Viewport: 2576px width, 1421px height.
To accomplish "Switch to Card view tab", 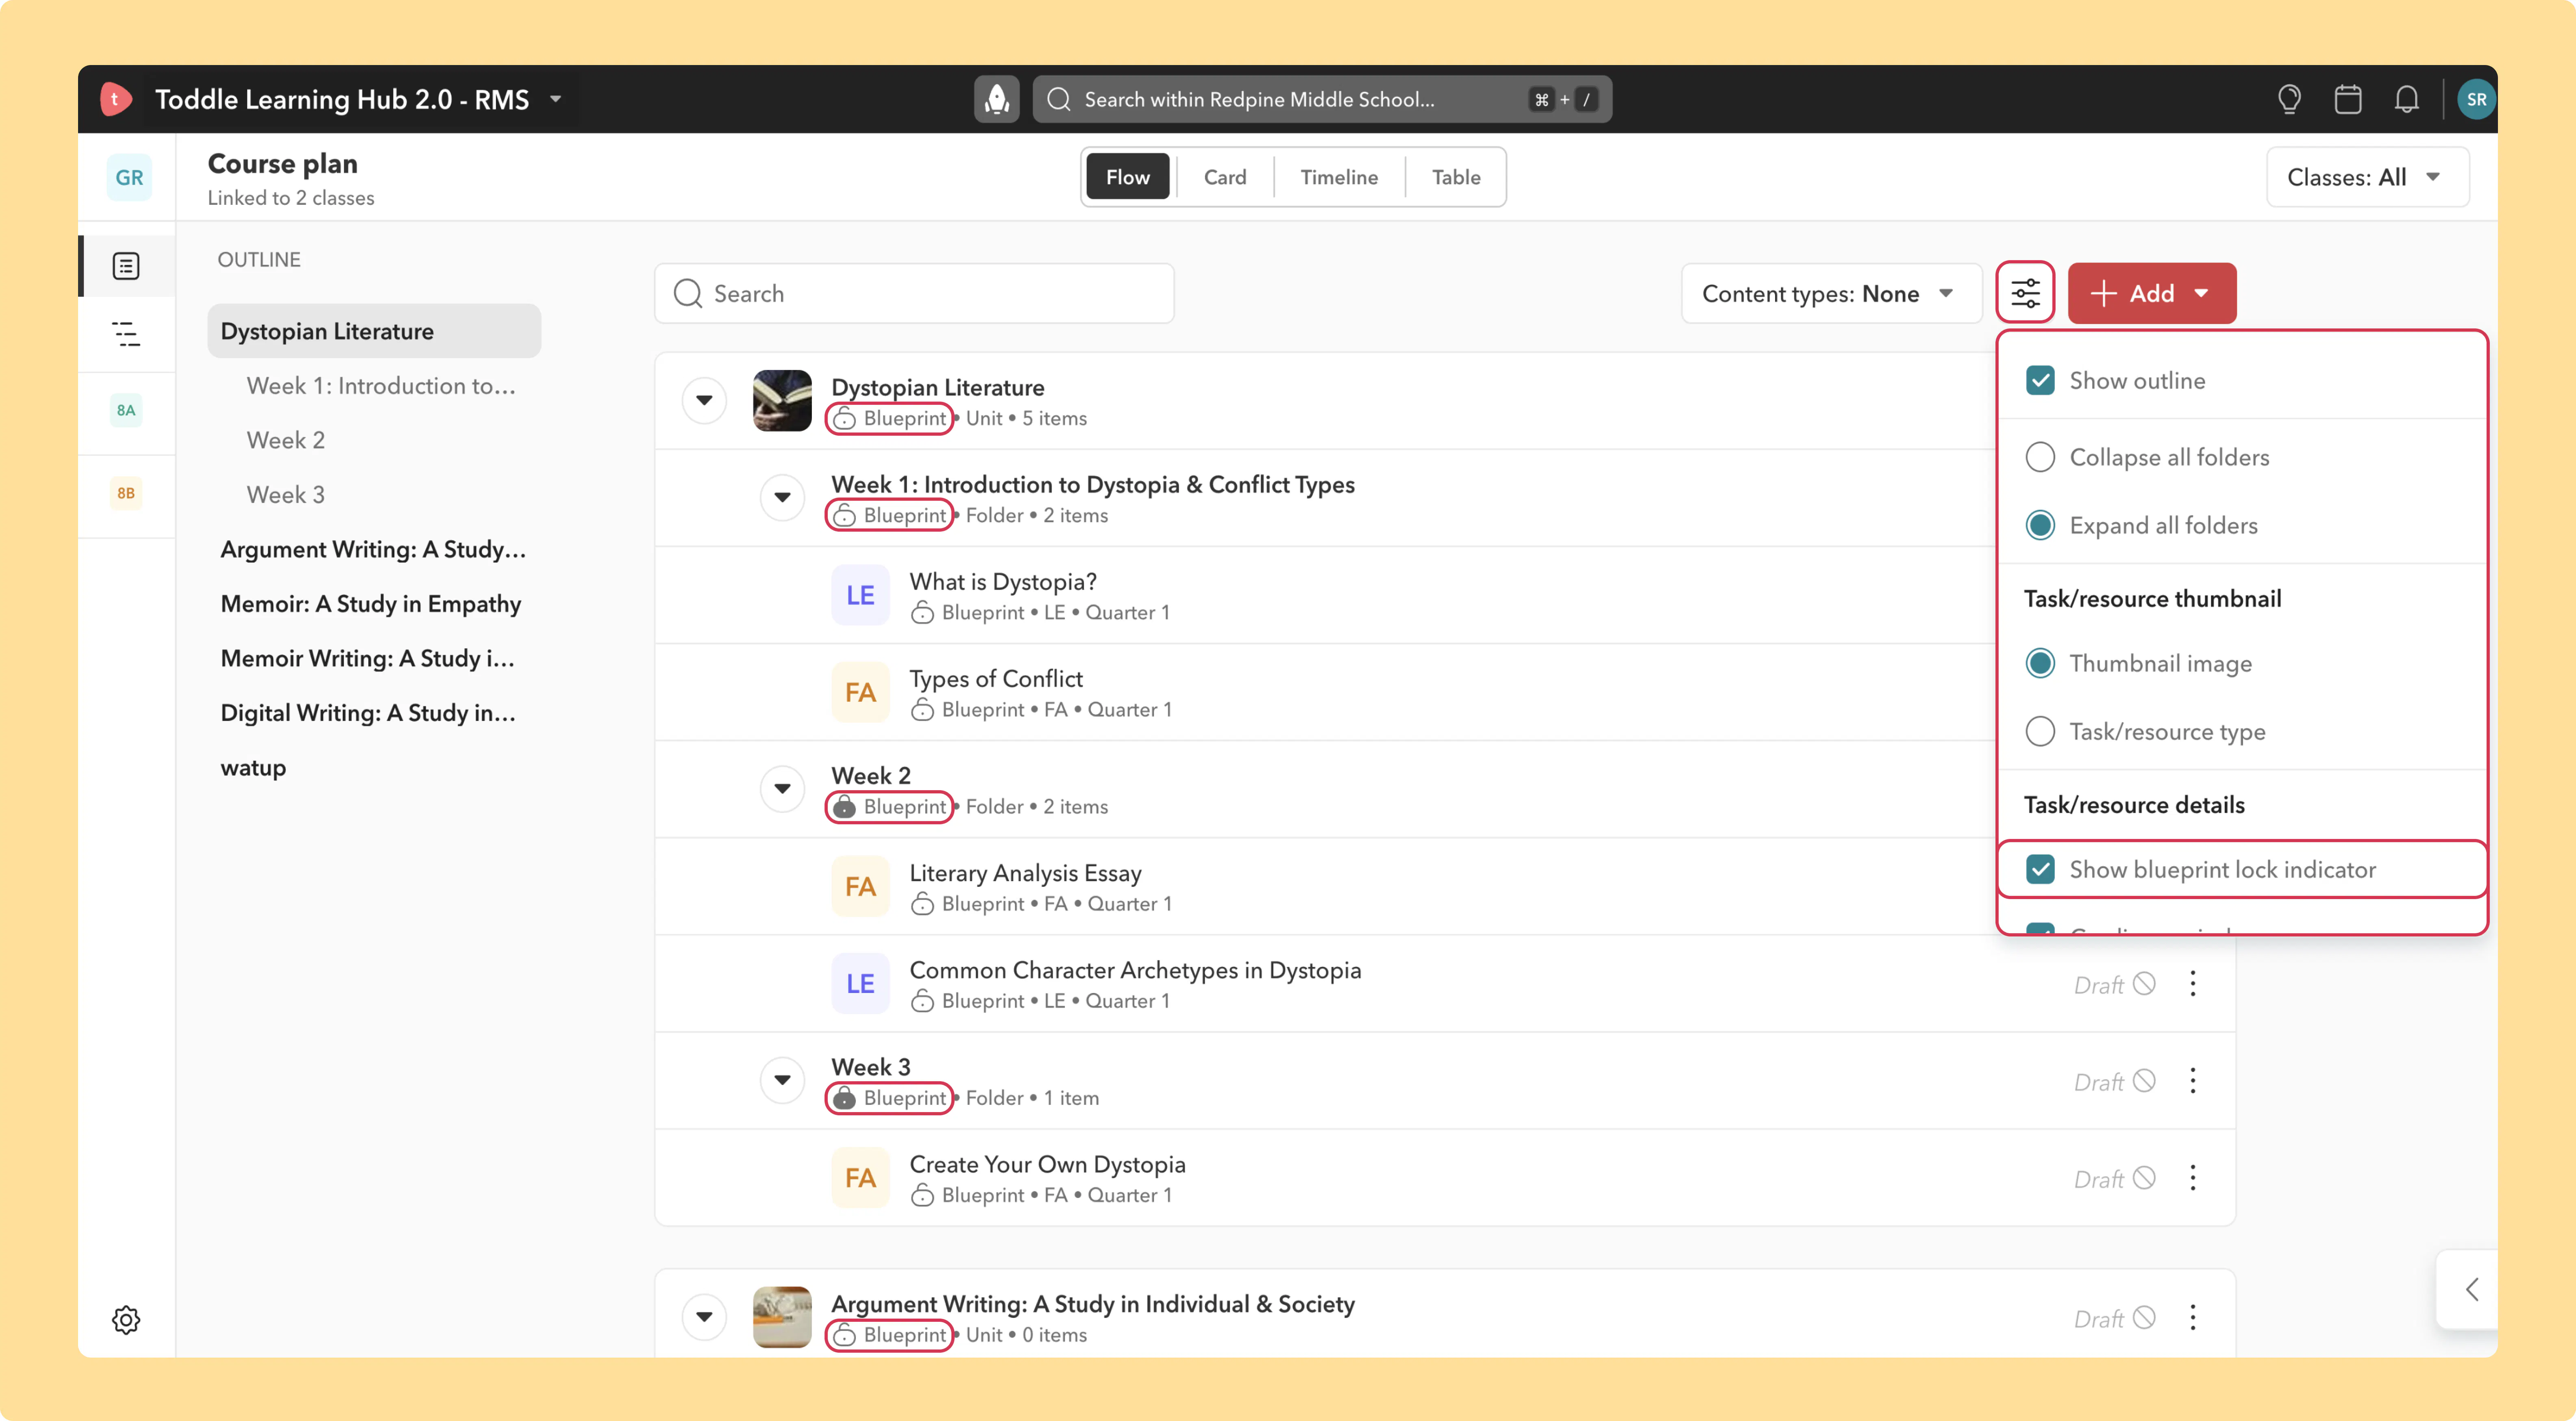I will tap(1225, 177).
